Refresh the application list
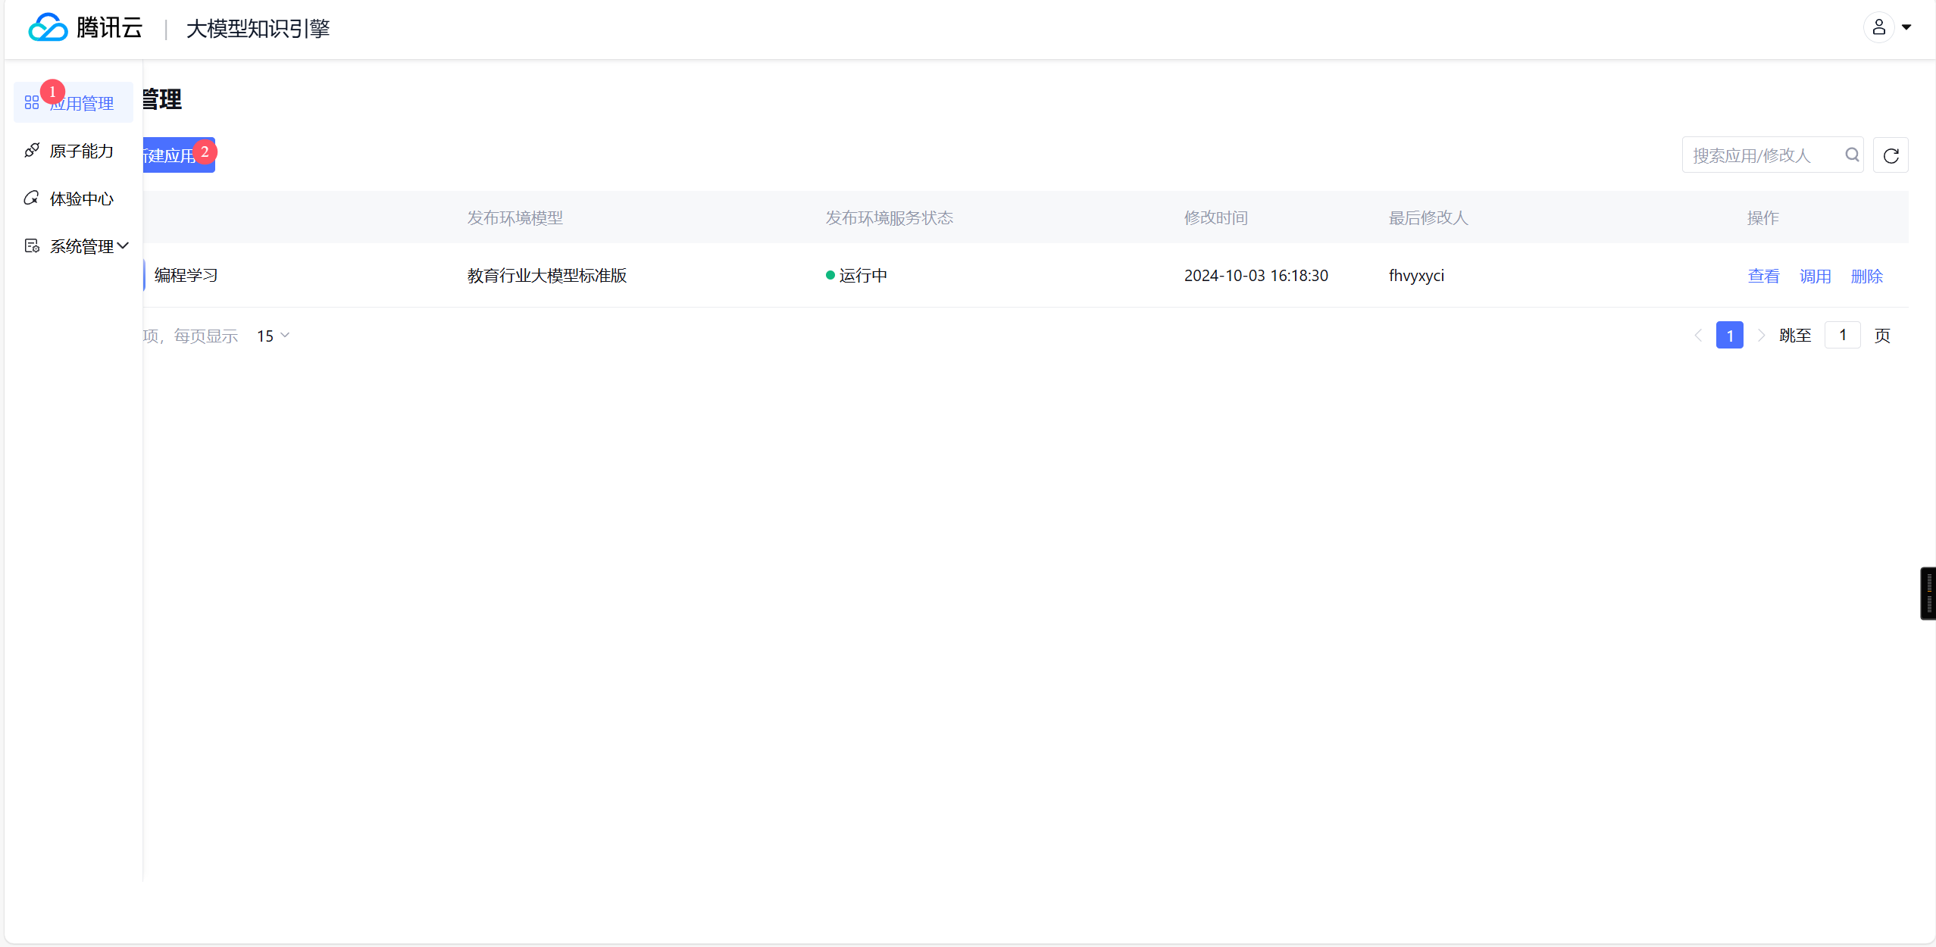Screen dimensions: 1936x947 click(1891, 155)
